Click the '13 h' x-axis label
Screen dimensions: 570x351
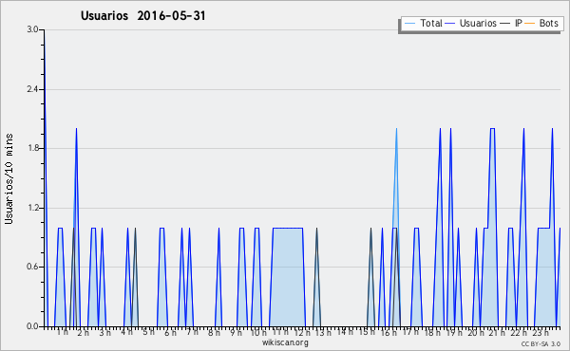pos(323,332)
